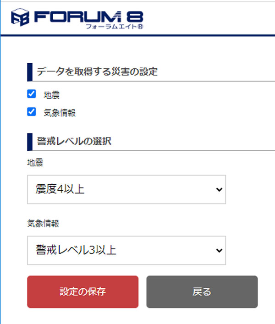Click the chevron arrow of earthquake level select
Viewport: 275px width, 324px height.
click(x=219, y=189)
